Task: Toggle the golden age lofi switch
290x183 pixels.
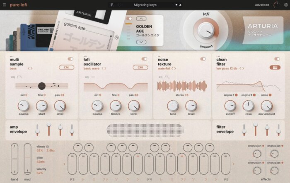Action: (x=129, y=19)
